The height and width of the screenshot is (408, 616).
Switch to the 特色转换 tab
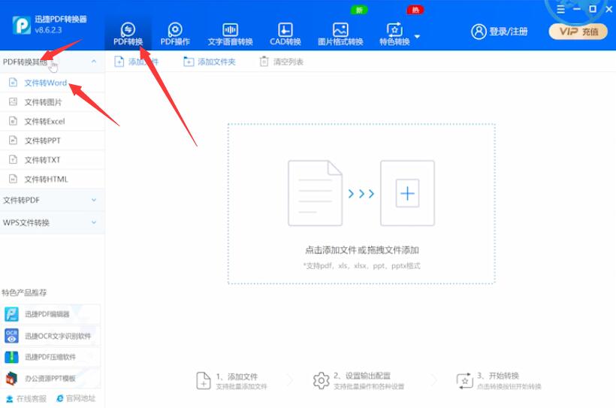(x=394, y=35)
